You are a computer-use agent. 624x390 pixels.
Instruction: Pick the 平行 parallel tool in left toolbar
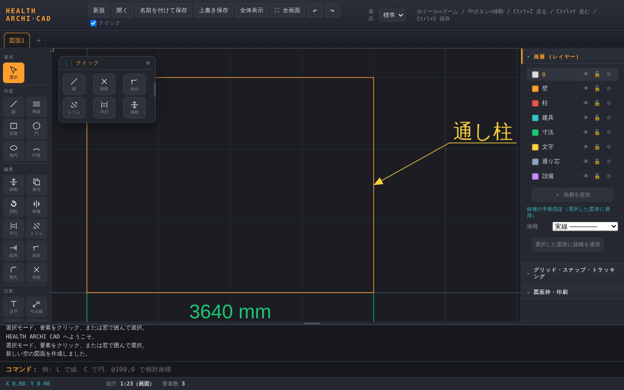[14, 228]
